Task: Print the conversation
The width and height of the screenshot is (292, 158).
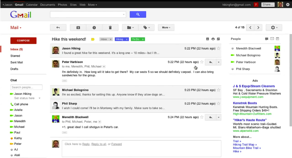Action: coord(213,39)
